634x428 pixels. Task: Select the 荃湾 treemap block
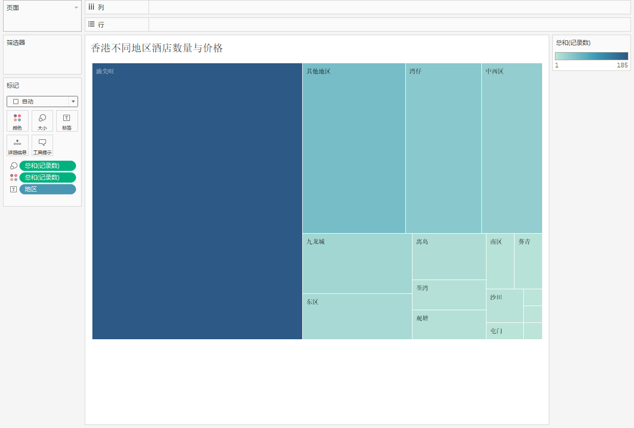[449, 295]
